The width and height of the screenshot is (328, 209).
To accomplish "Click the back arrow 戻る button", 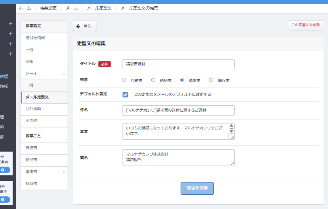I will click(84, 26).
